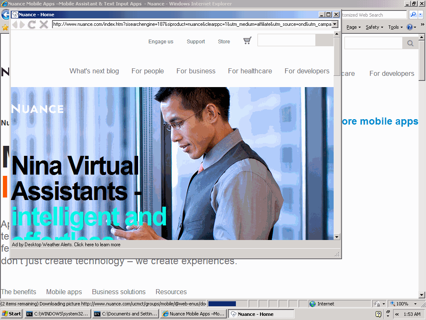Click the IE back button in main window
Screen dimensions: 426x320
click(x=5, y=15)
